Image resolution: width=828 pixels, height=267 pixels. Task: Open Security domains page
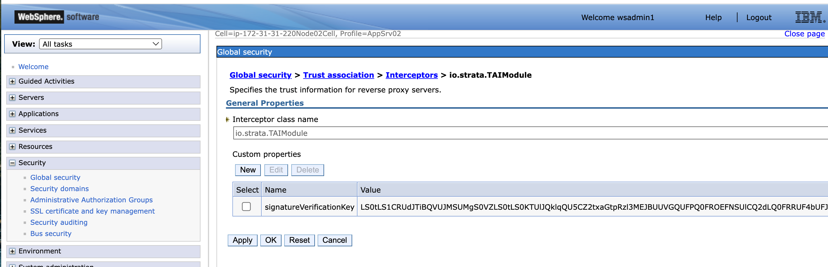point(59,189)
